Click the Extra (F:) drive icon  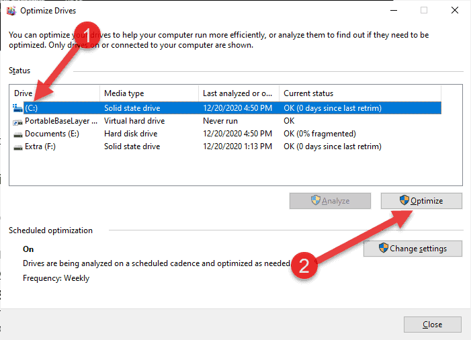point(18,147)
